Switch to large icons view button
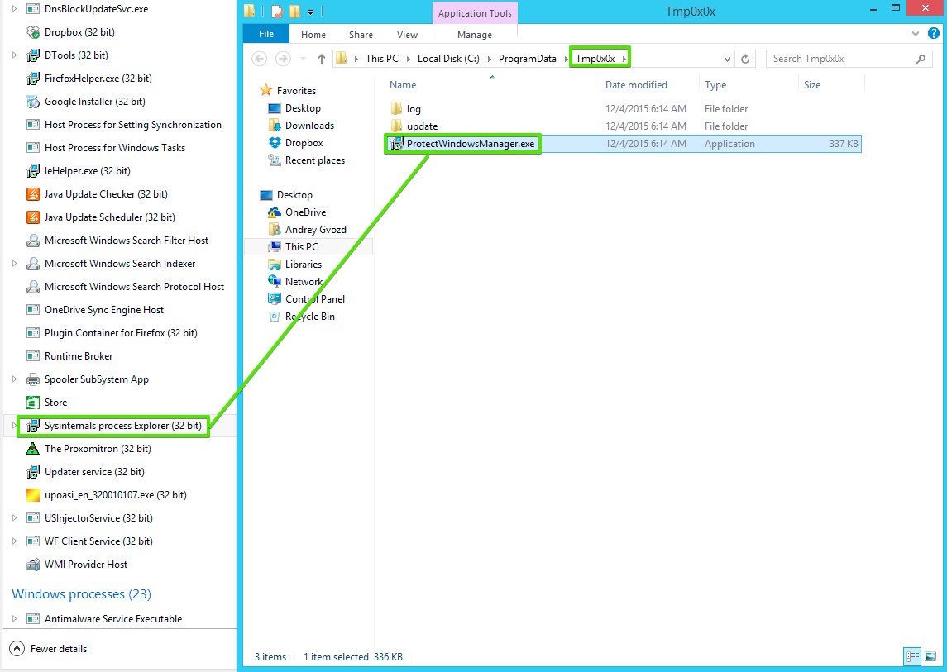This screenshot has width=947, height=672. [x=931, y=657]
